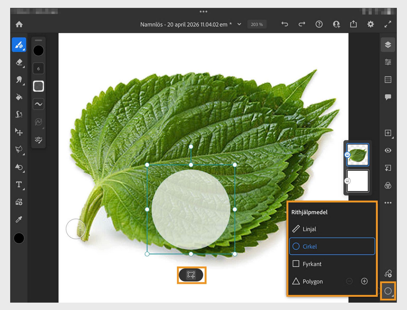Open brush smoothing setting
This screenshot has height=310, width=407.
(x=38, y=104)
